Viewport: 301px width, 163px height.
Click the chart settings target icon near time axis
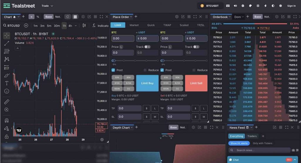pos(102,139)
